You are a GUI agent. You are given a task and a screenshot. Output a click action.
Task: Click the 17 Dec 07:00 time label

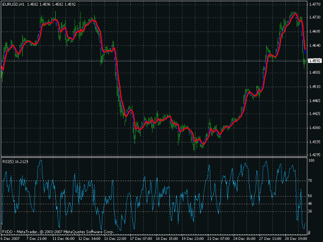click(141, 239)
